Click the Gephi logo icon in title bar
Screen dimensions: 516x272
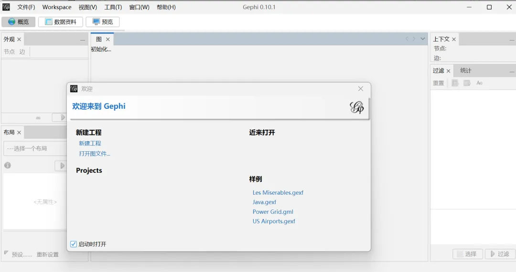[6, 7]
